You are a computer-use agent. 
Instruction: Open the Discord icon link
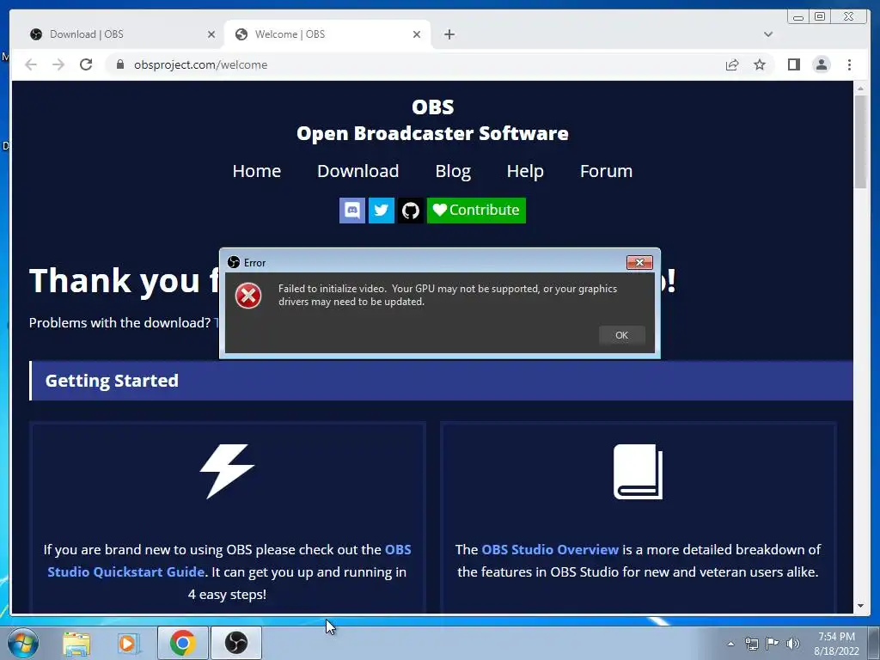(x=351, y=210)
